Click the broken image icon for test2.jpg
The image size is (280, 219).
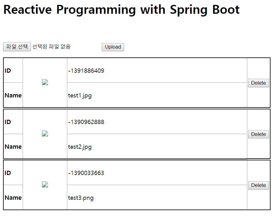click(x=45, y=134)
